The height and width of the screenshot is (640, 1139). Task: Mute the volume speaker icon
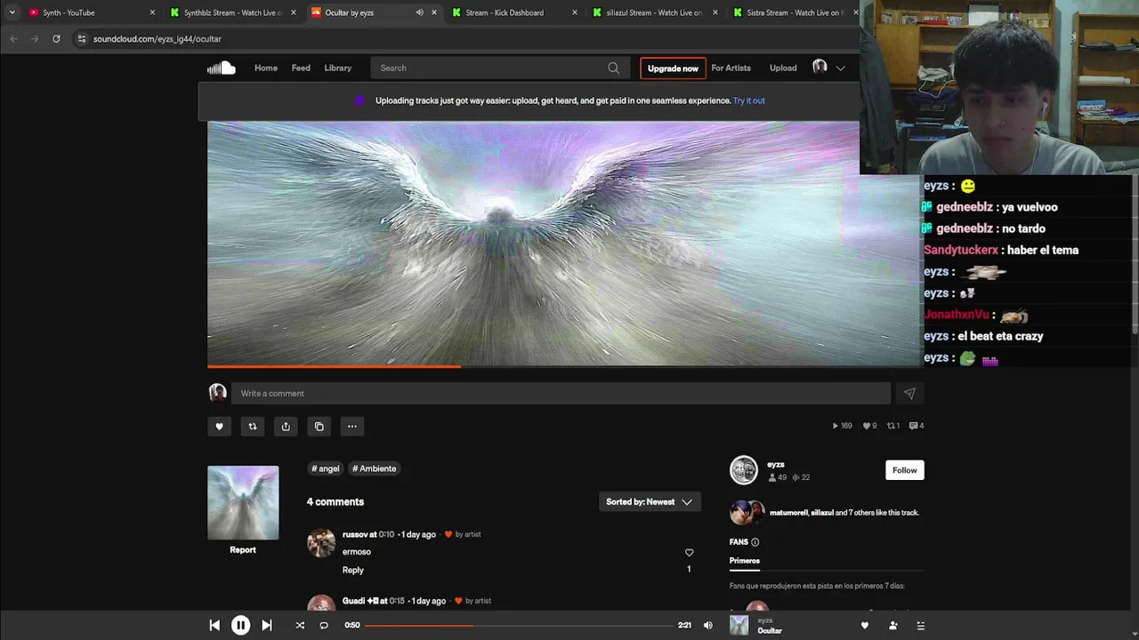click(708, 625)
